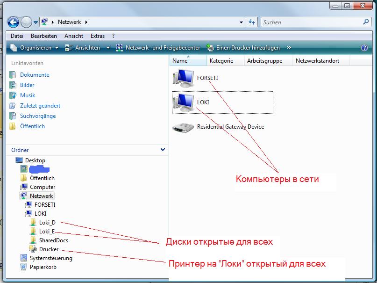The image size is (377, 283).
Task: Collapse the Ordner pane with chevron
Action: coord(163,149)
